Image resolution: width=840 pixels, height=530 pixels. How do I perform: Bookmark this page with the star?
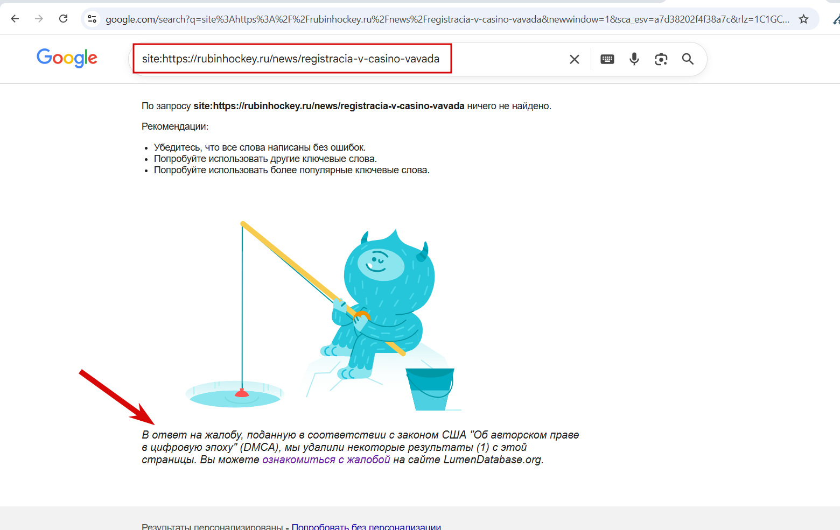pos(803,19)
